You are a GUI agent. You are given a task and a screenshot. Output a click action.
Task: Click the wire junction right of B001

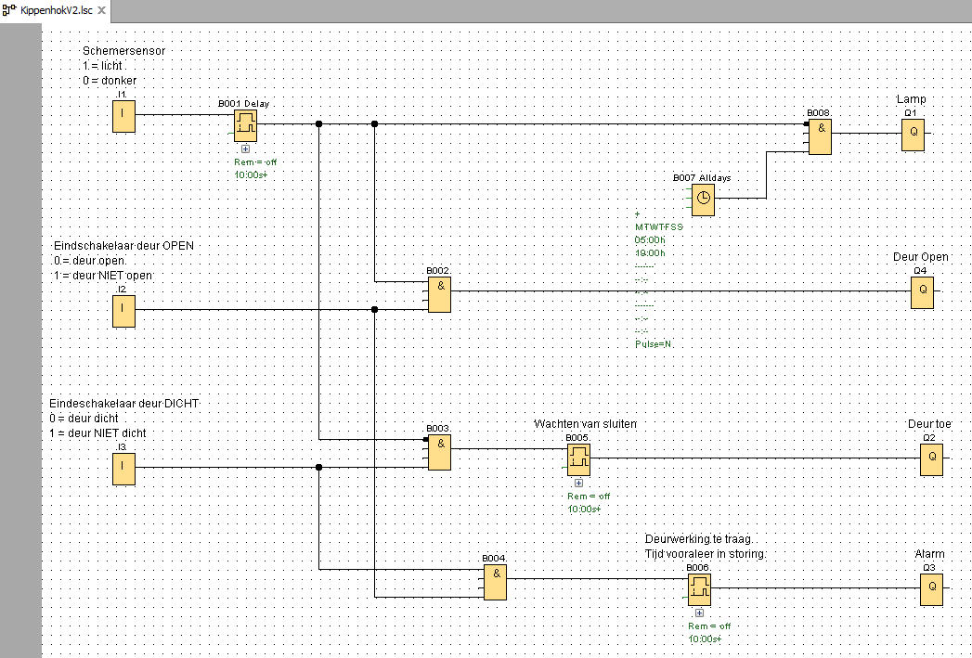coord(318,124)
